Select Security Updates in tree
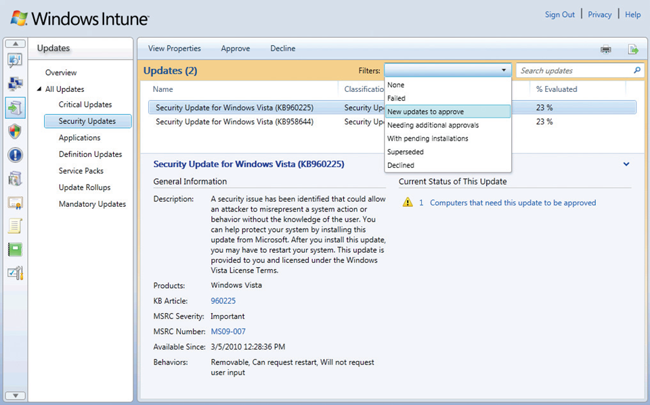Viewport: 650px width, 405px height. click(x=87, y=121)
